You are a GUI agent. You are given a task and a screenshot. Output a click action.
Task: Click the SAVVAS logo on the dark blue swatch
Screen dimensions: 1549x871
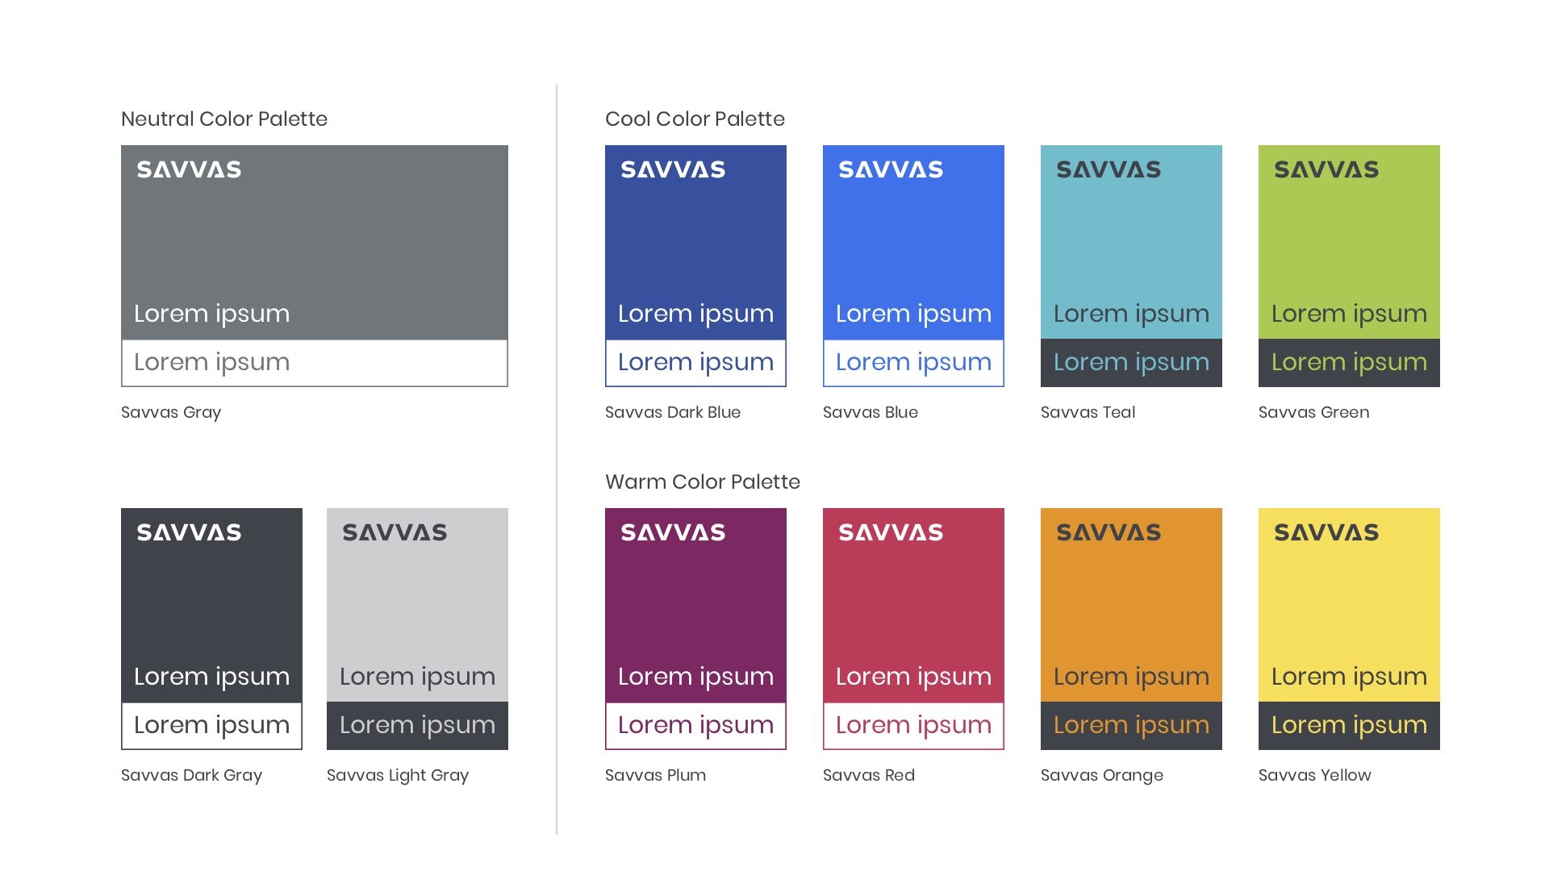(x=673, y=169)
